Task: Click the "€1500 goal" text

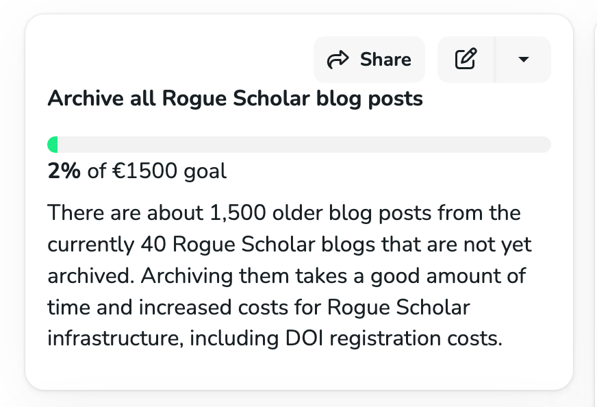Action: pos(168,171)
